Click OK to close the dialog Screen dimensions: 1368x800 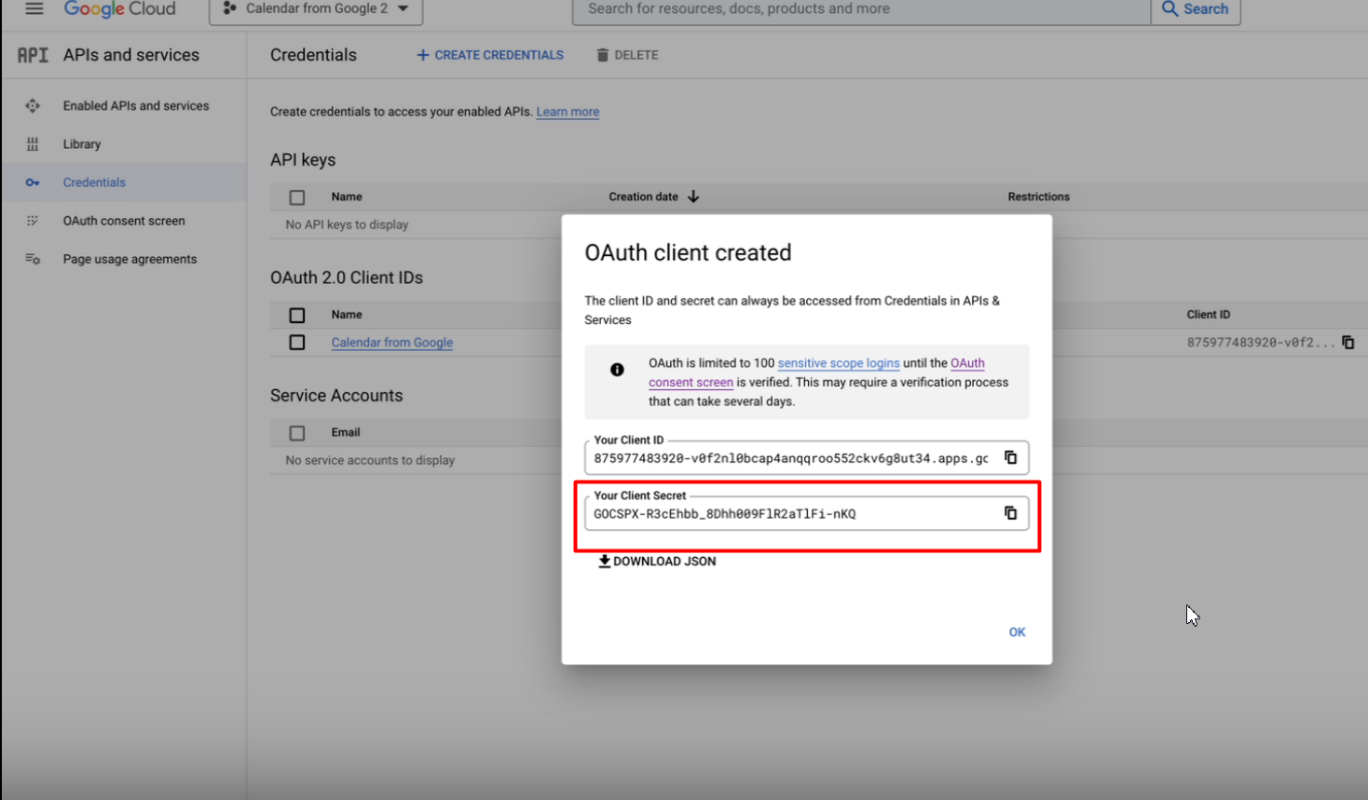(1017, 632)
